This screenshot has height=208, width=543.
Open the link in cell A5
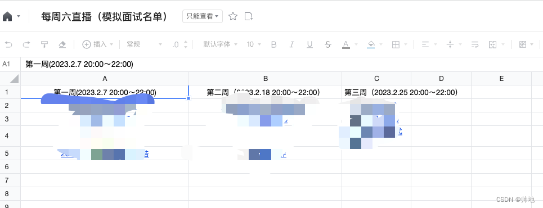(105, 155)
